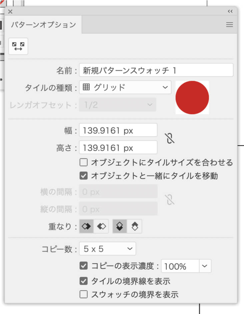Click the Pattern Tile Tool icon
This screenshot has height=314, width=244.
pos(18,46)
